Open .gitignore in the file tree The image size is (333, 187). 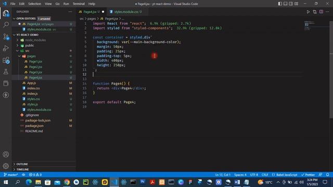click(x=32, y=115)
